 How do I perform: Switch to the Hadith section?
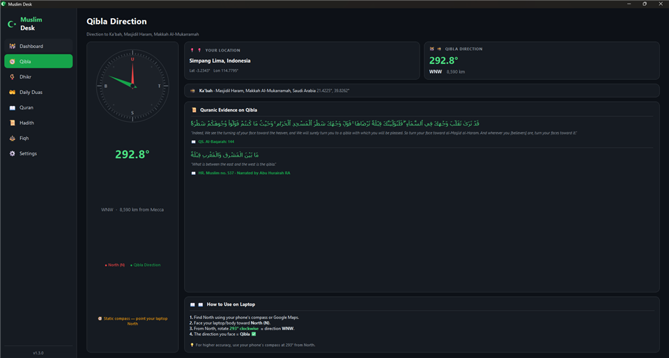click(x=38, y=123)
